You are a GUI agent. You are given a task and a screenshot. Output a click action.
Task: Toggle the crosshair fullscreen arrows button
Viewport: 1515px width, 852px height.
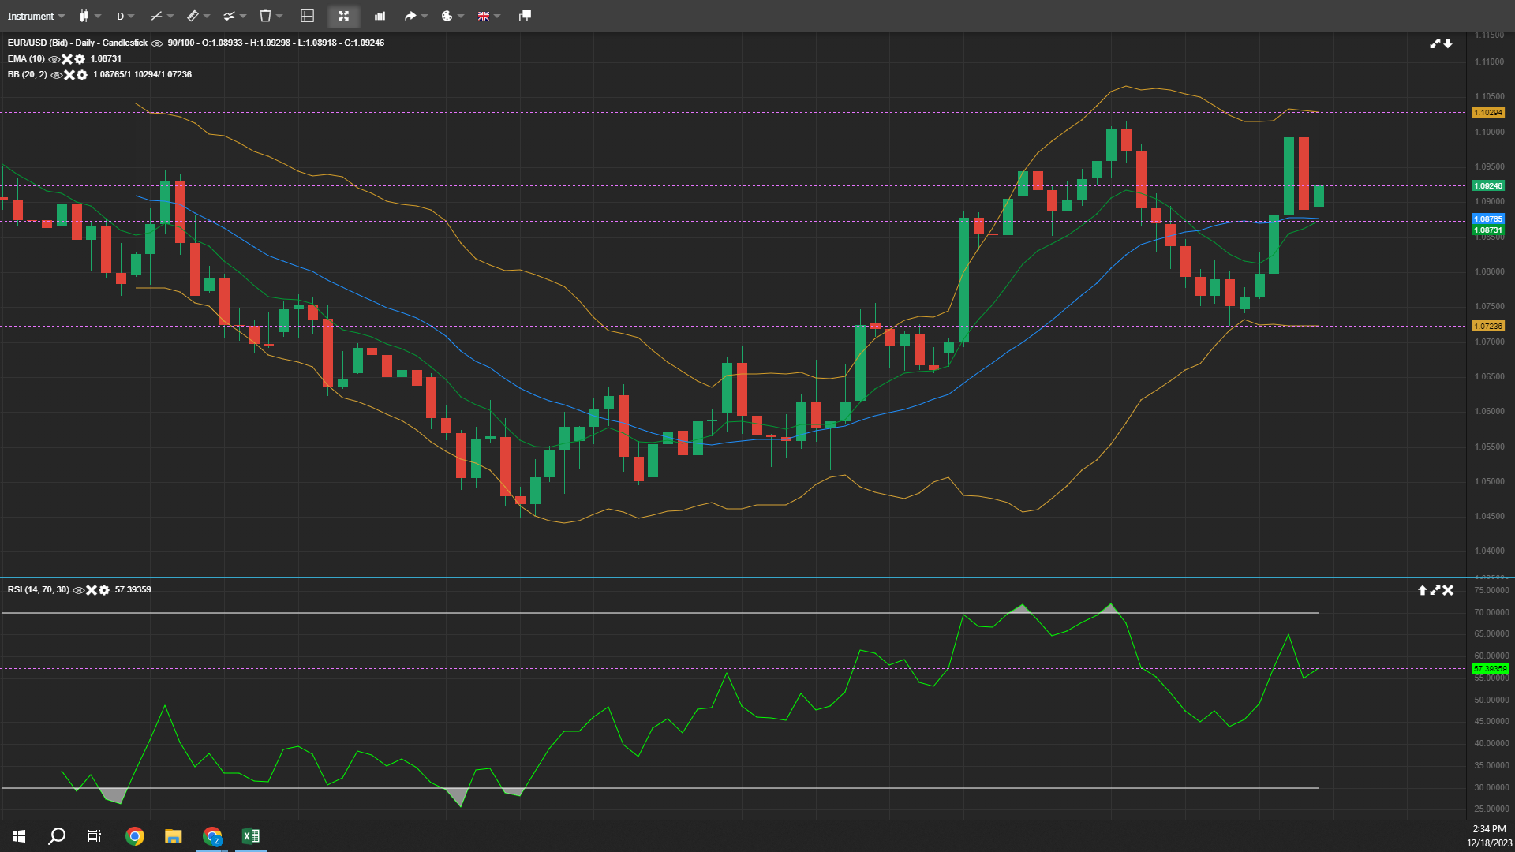pos(343,16)
